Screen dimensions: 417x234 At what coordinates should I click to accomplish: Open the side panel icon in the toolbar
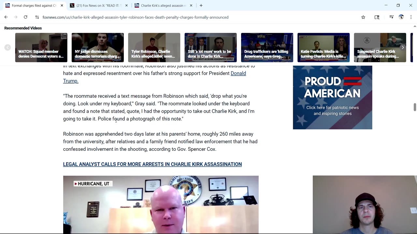pos(377,17)
